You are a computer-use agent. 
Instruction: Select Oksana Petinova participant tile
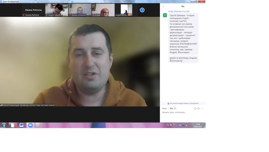(33, 10)
